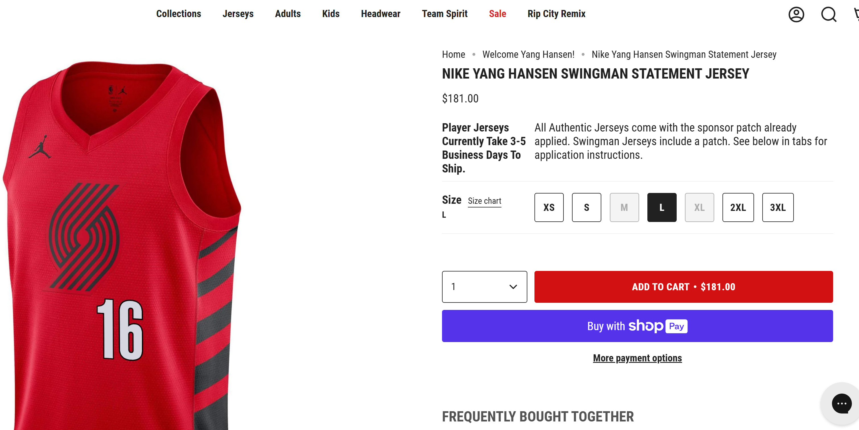Buy with Shop Pay
859x430 pixels.
pyautogui.click(x=637, y=326)
